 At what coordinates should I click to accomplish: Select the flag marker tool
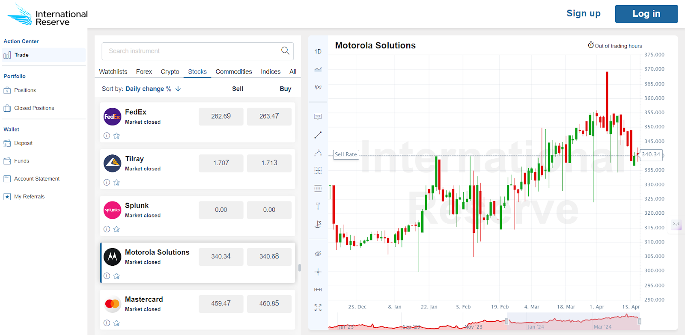tap(318, 224)
